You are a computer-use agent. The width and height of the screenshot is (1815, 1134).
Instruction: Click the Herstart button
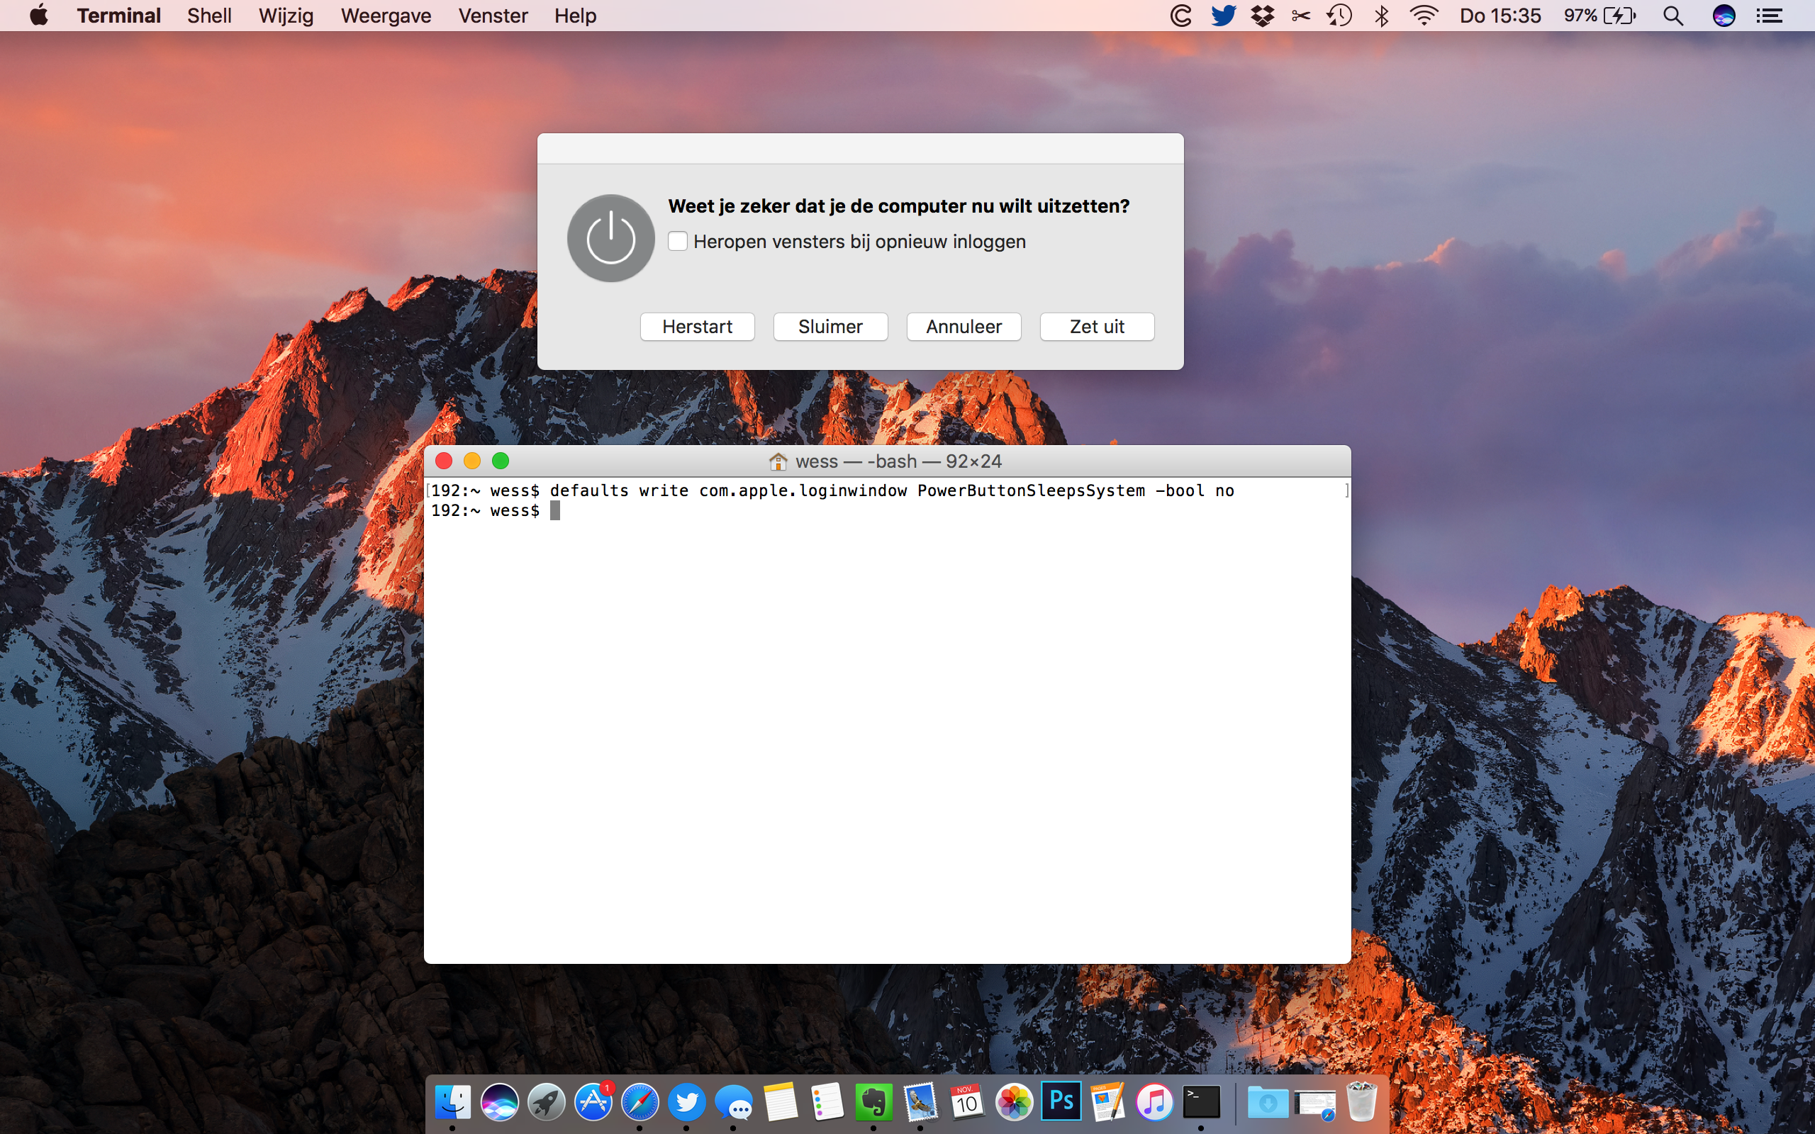[x=697, y=327]
